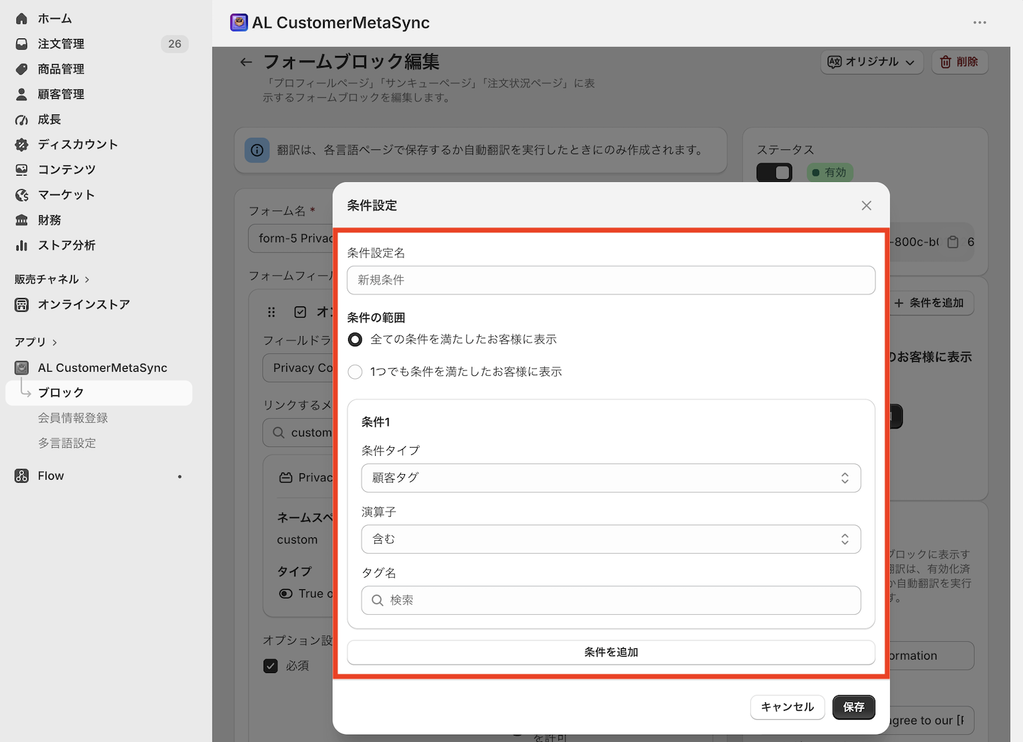
Task: Select 1つでも条件を満たしたお客様に表示 radio
Action: [355, 372]
